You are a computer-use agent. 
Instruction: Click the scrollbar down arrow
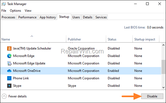163,88
